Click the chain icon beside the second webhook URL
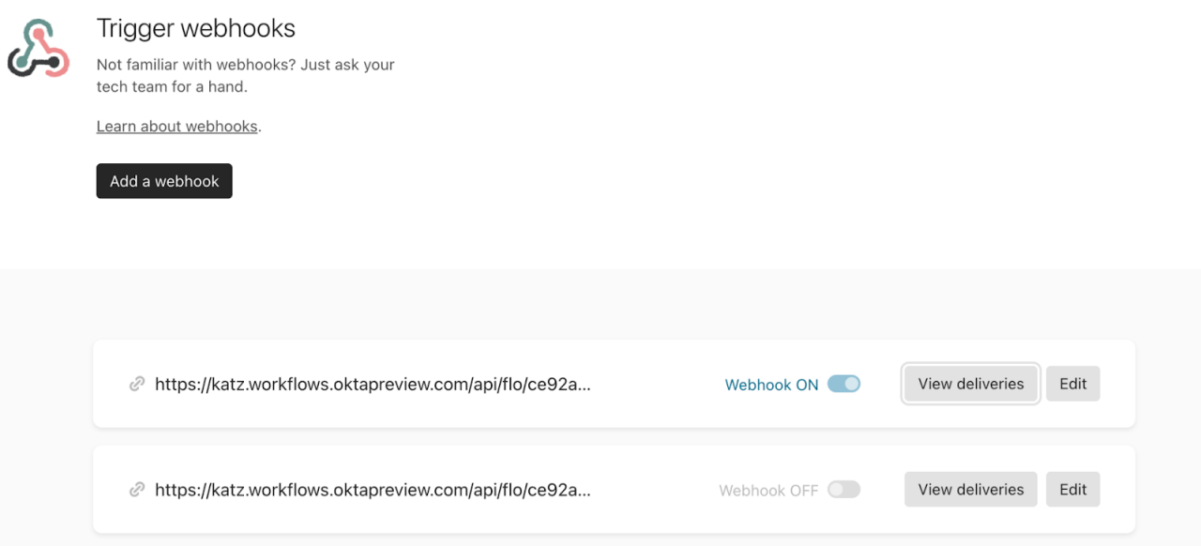This screenshot has height=546, width=1201. coord(139,489)
